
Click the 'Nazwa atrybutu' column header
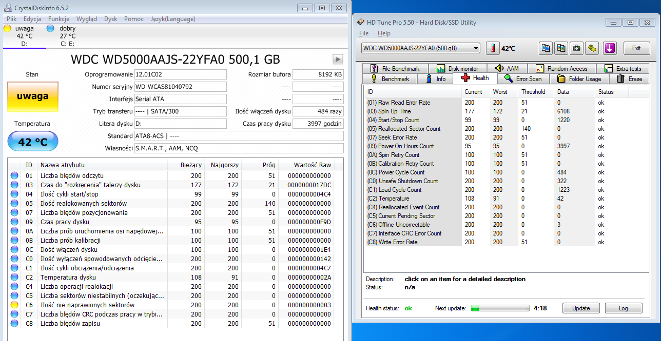[103, 165]
